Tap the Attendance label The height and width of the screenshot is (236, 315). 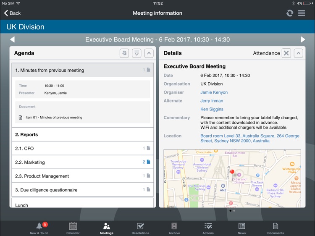tap(266, 53)
